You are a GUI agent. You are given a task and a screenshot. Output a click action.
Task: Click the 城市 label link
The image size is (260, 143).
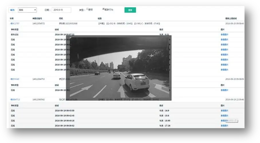[12, 10]
